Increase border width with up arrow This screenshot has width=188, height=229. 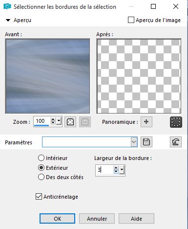116,168
